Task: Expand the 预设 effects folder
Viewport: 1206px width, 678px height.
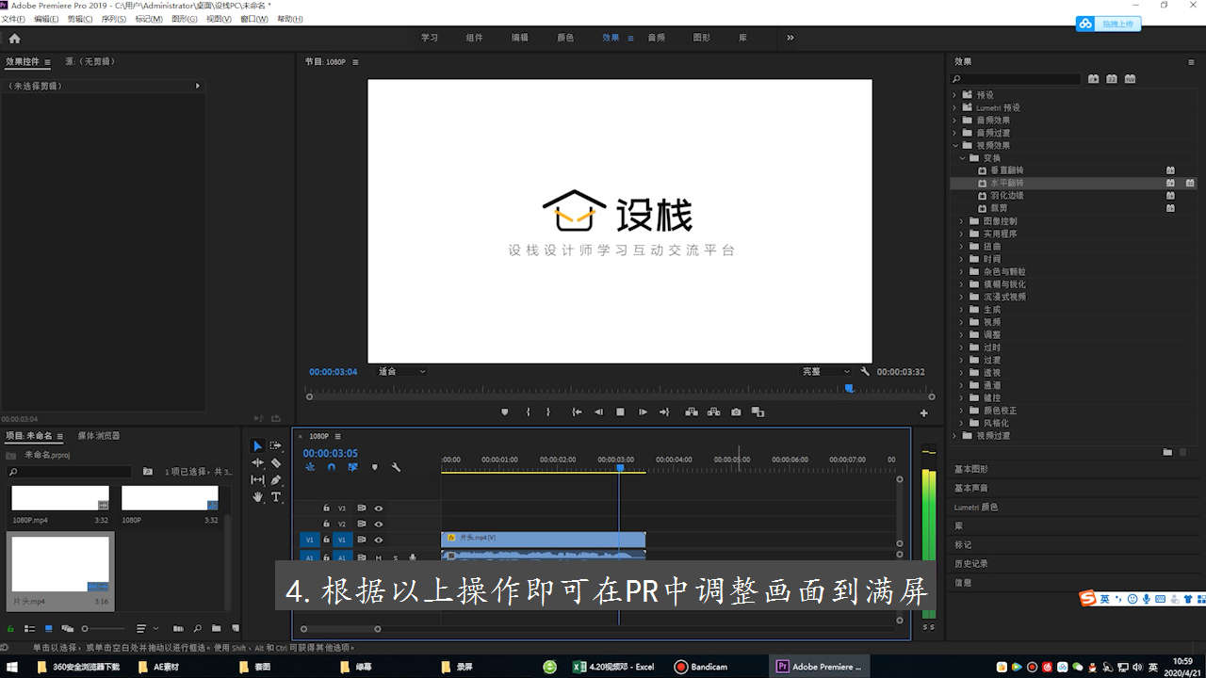Action: tap(954, 95)
